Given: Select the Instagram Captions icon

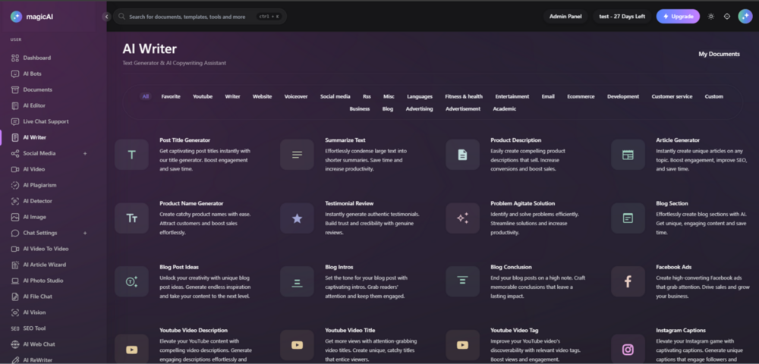Looking at the screenshot, I should (x=628, y=349).
